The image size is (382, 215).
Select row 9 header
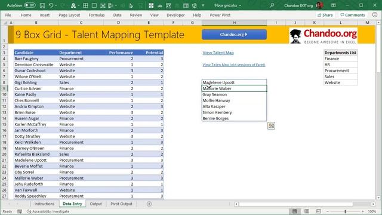pyautogui.click(x=4, y=88)
